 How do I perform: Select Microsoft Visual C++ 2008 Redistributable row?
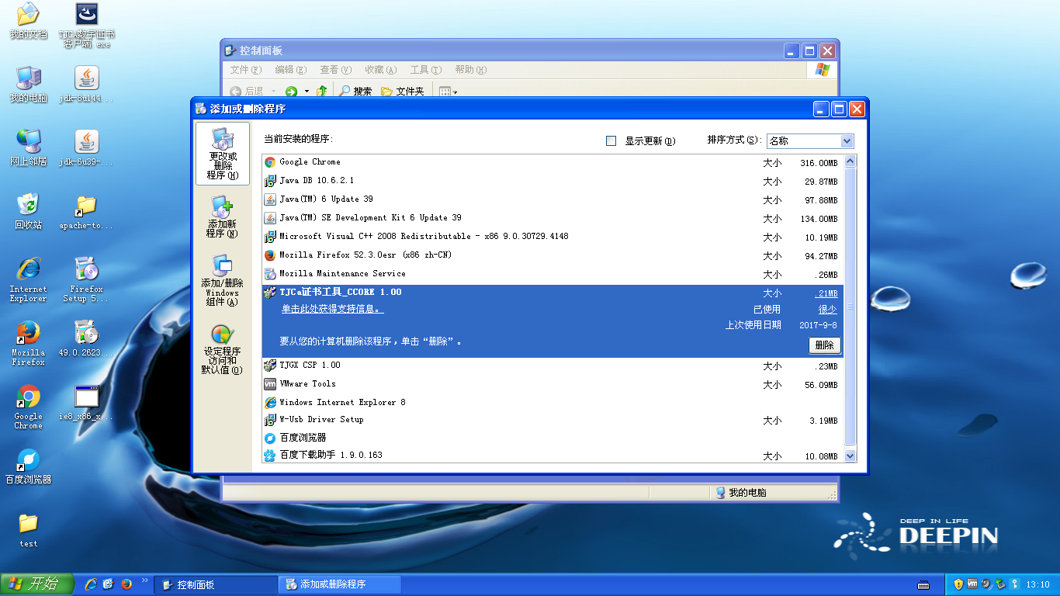click(x=553, y=237)
